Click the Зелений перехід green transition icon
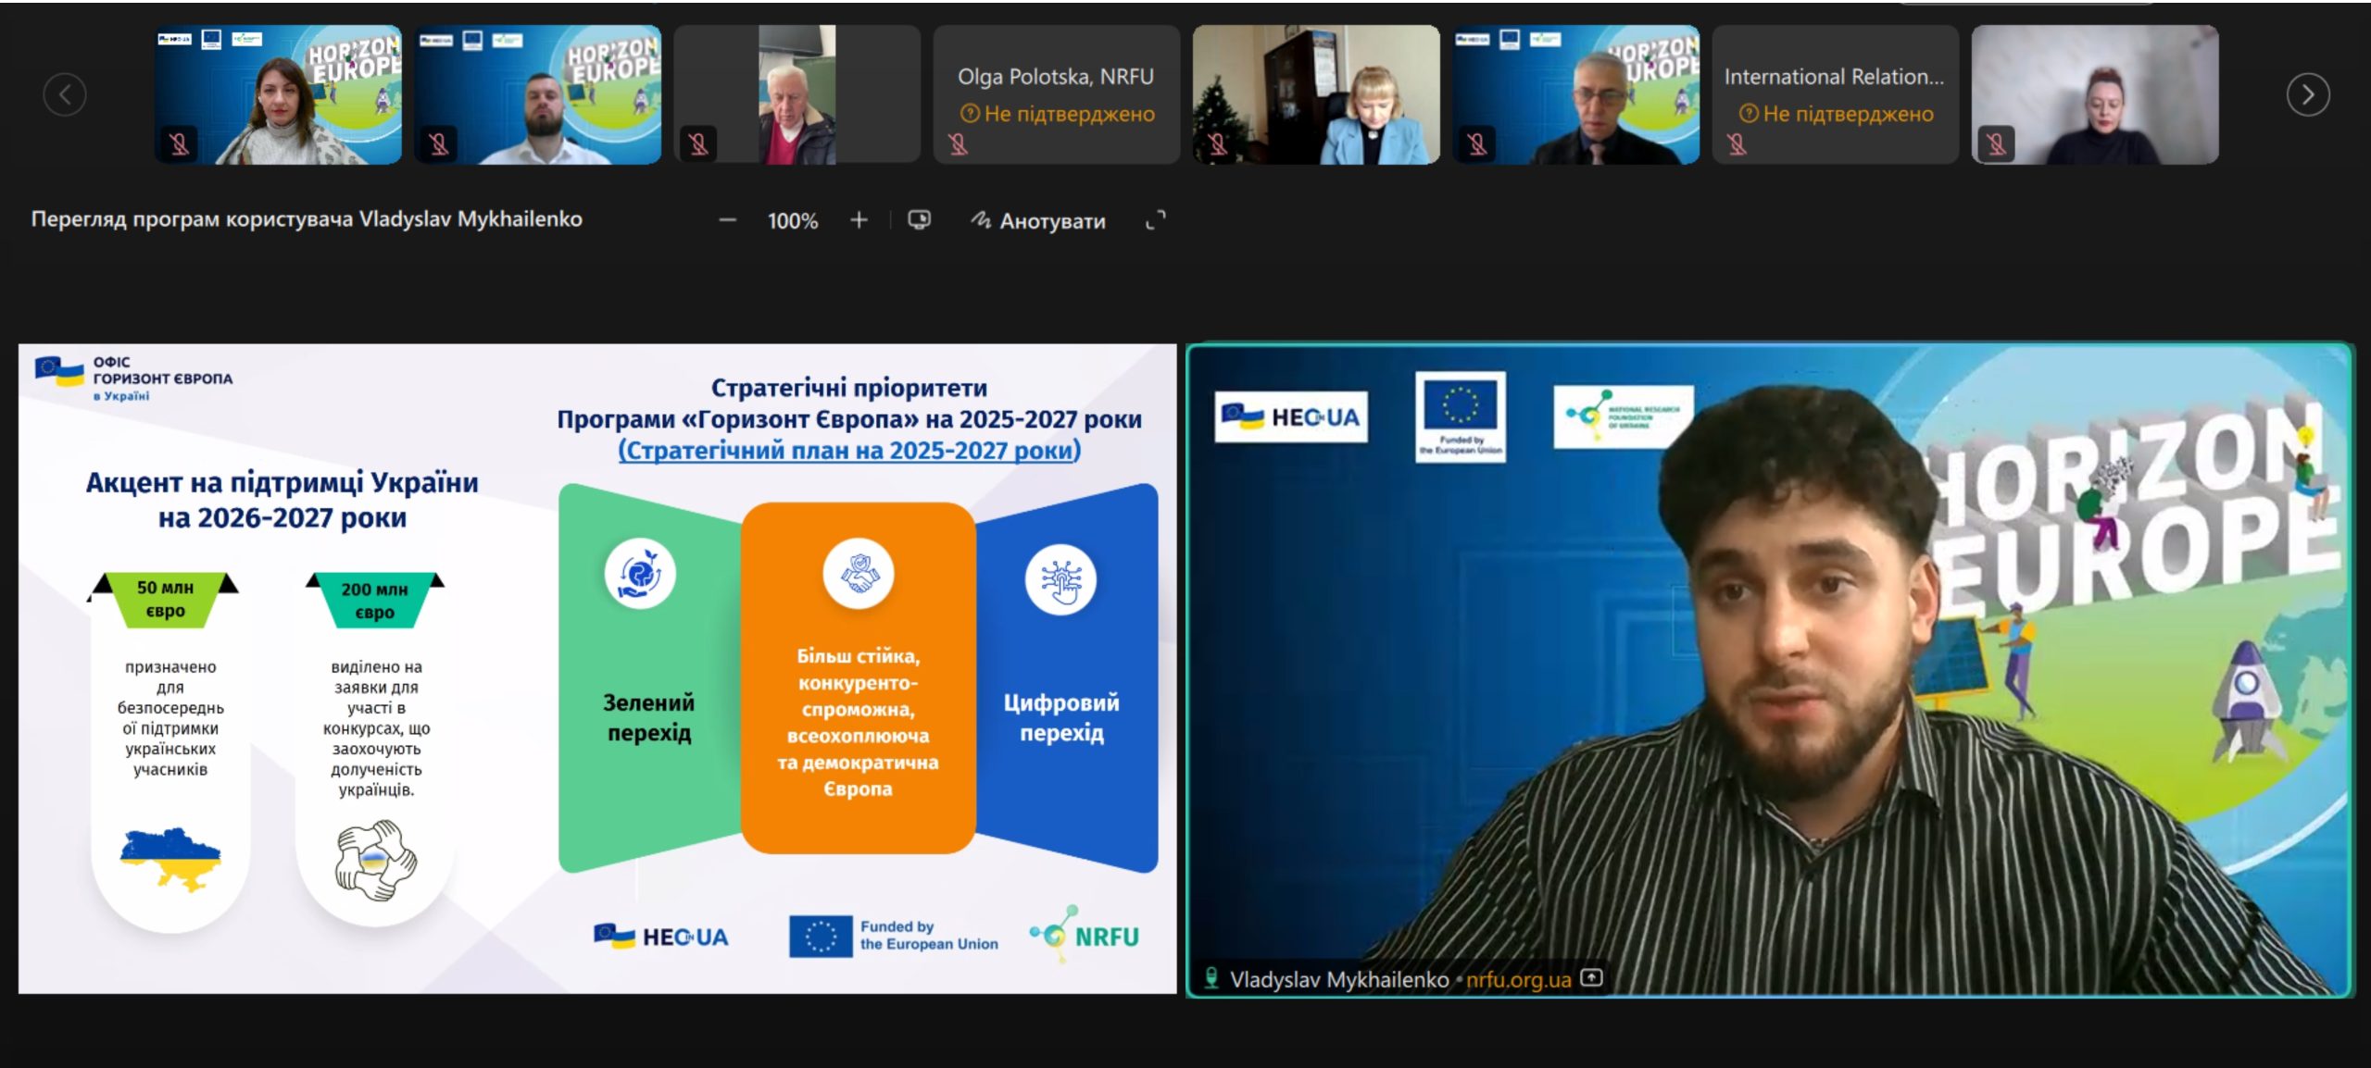Screen dimensions: 2371x1068 640,574
